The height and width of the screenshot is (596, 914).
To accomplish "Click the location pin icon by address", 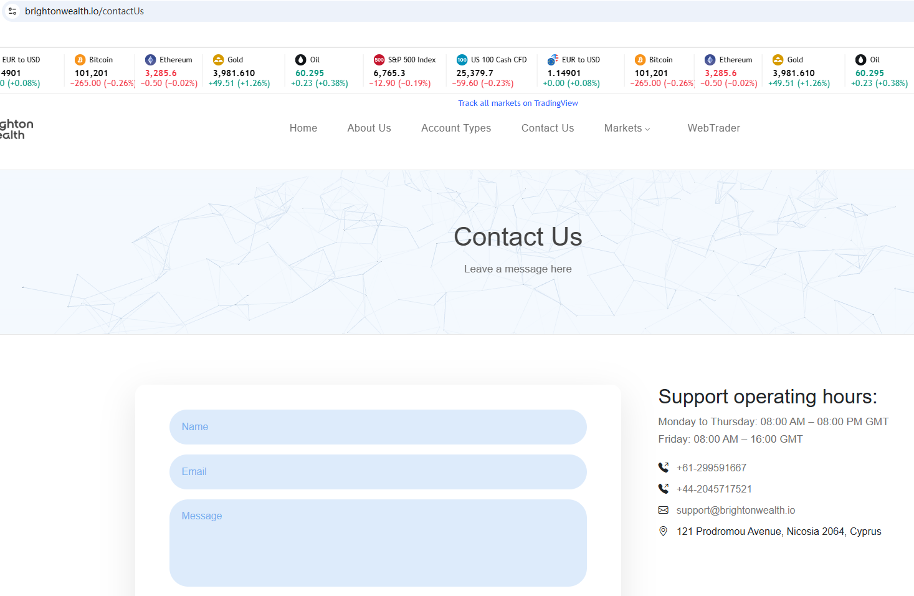I will [664, 531].
